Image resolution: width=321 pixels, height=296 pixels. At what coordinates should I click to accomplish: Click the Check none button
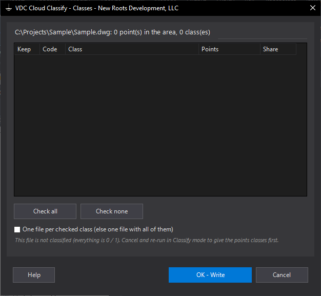pyautogui.click(x=112, y=211)
